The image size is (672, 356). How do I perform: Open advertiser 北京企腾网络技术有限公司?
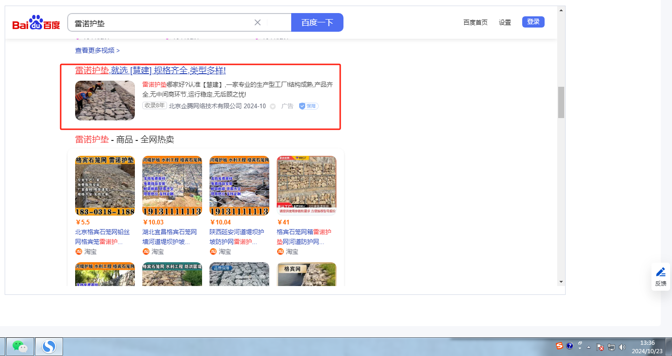(x=205, y=106)
